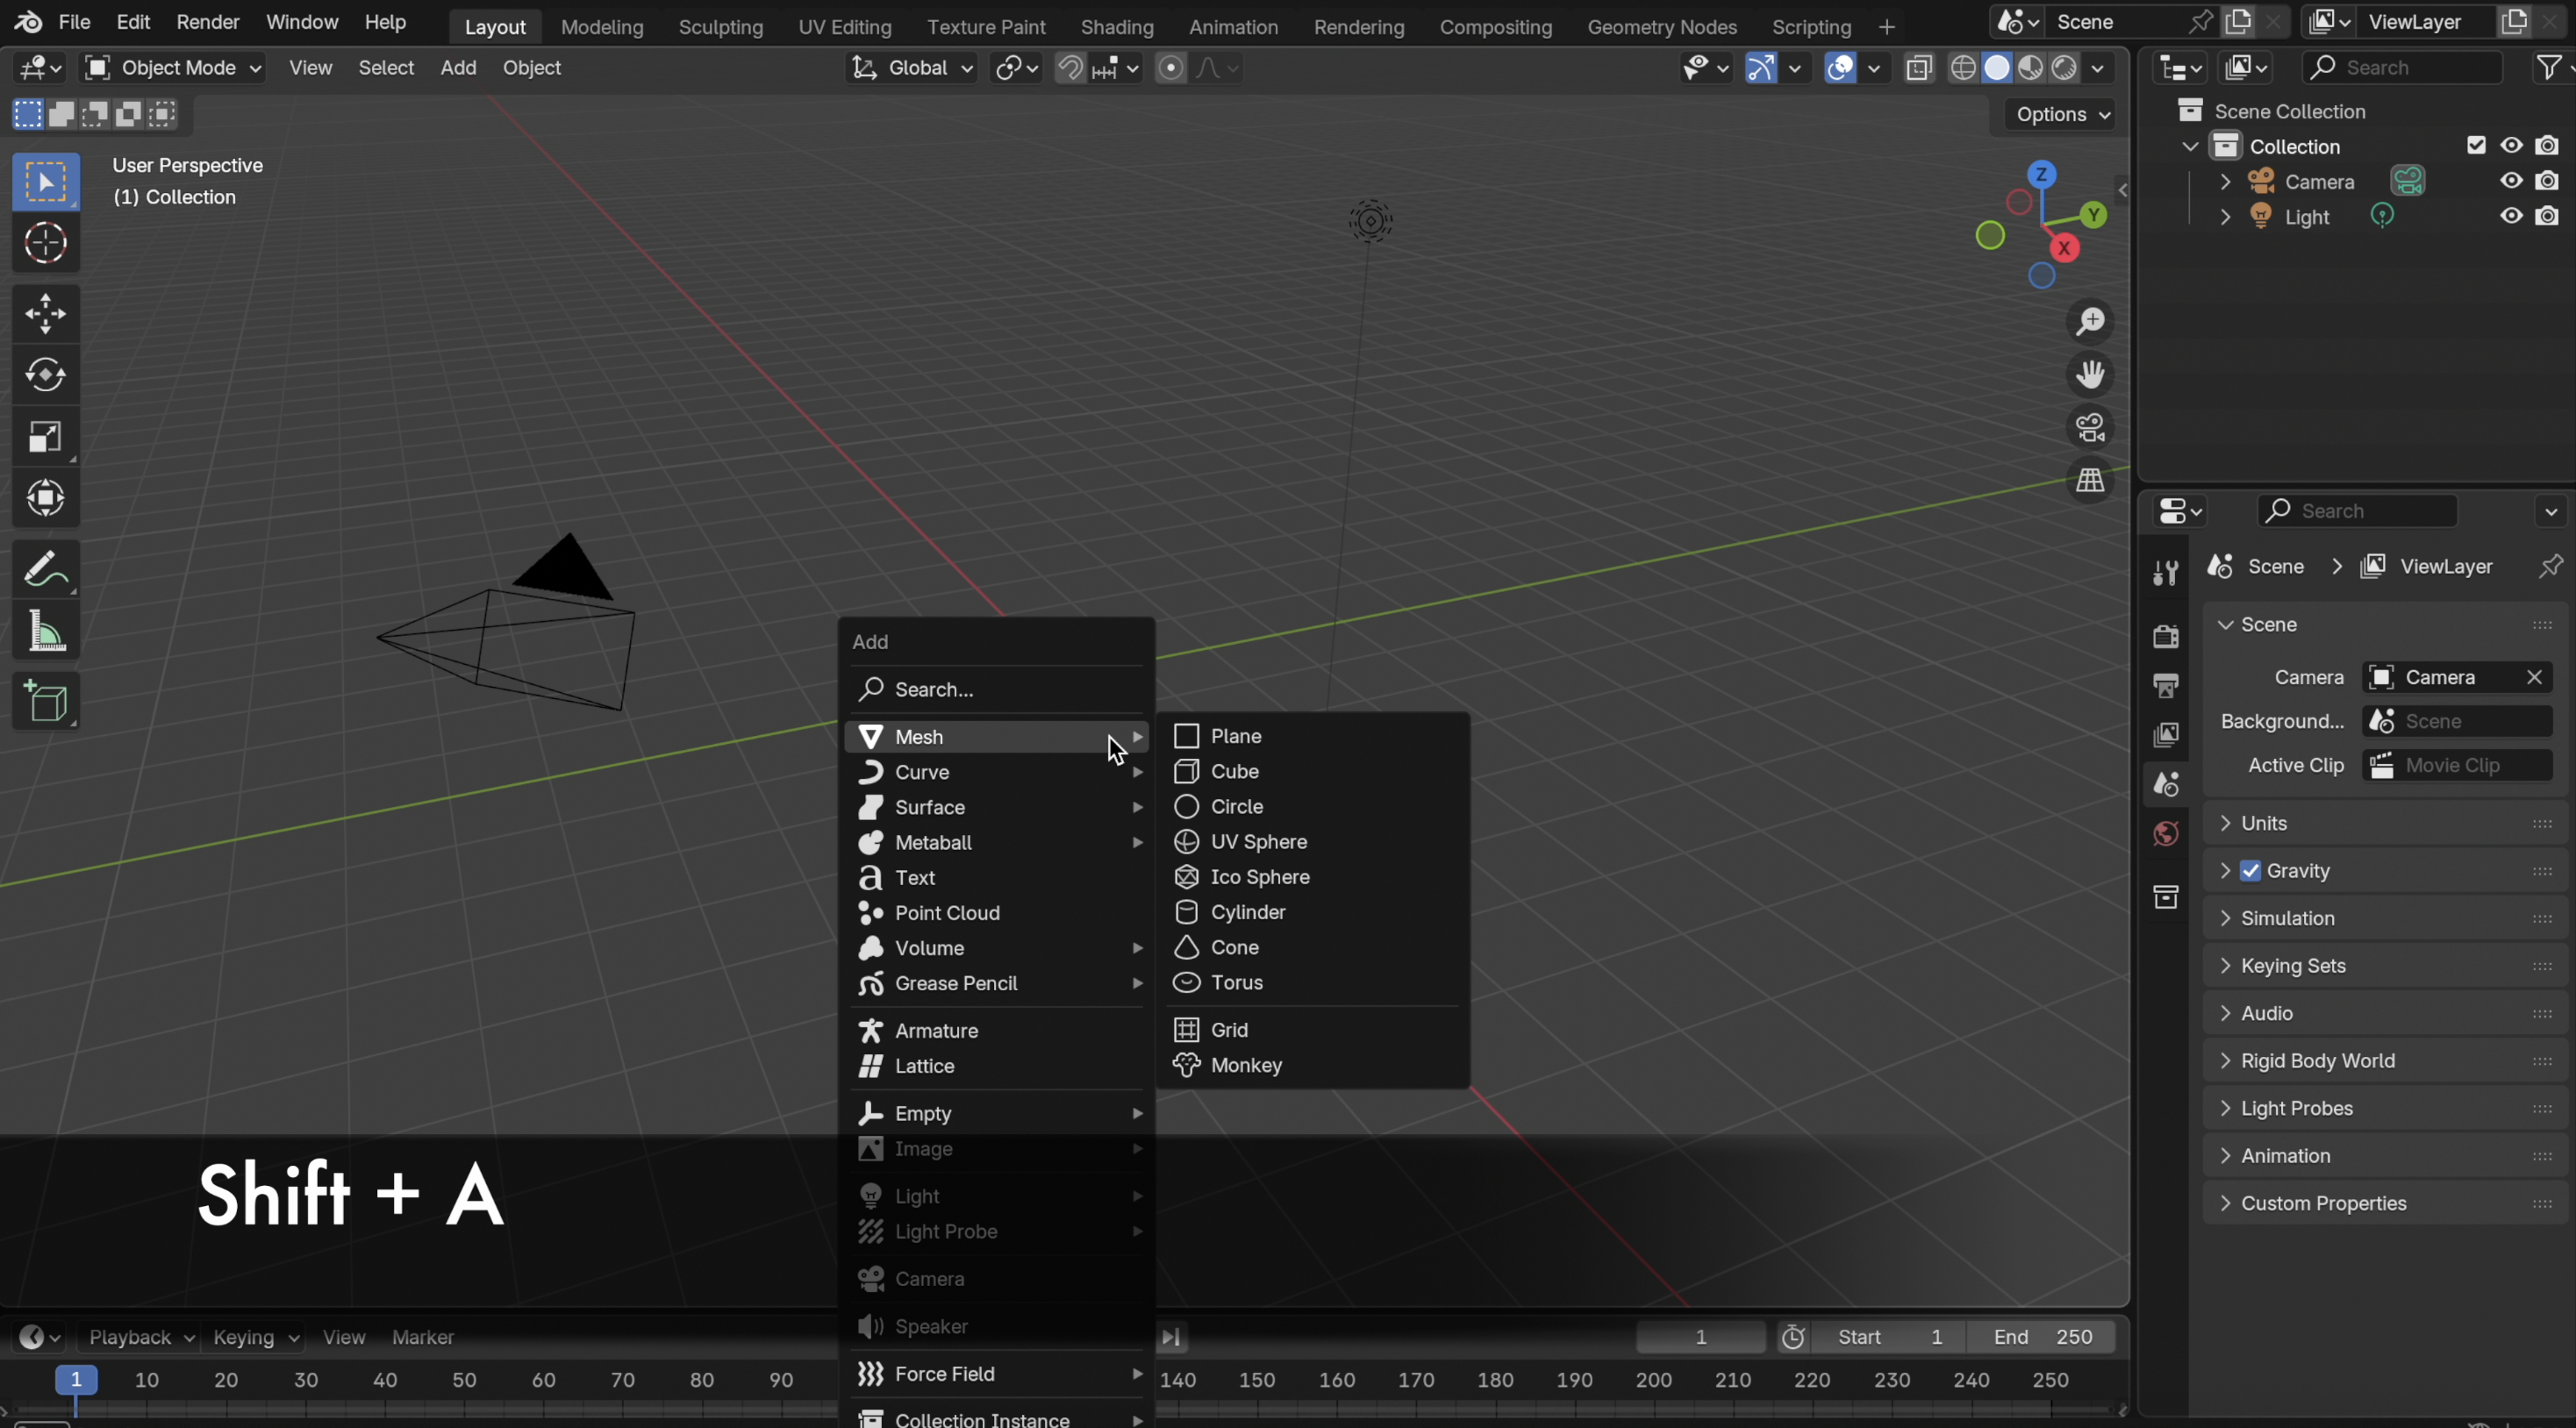Expand the Rigid Body World panel
2576x1428 pixels.
(2317, 1061)
